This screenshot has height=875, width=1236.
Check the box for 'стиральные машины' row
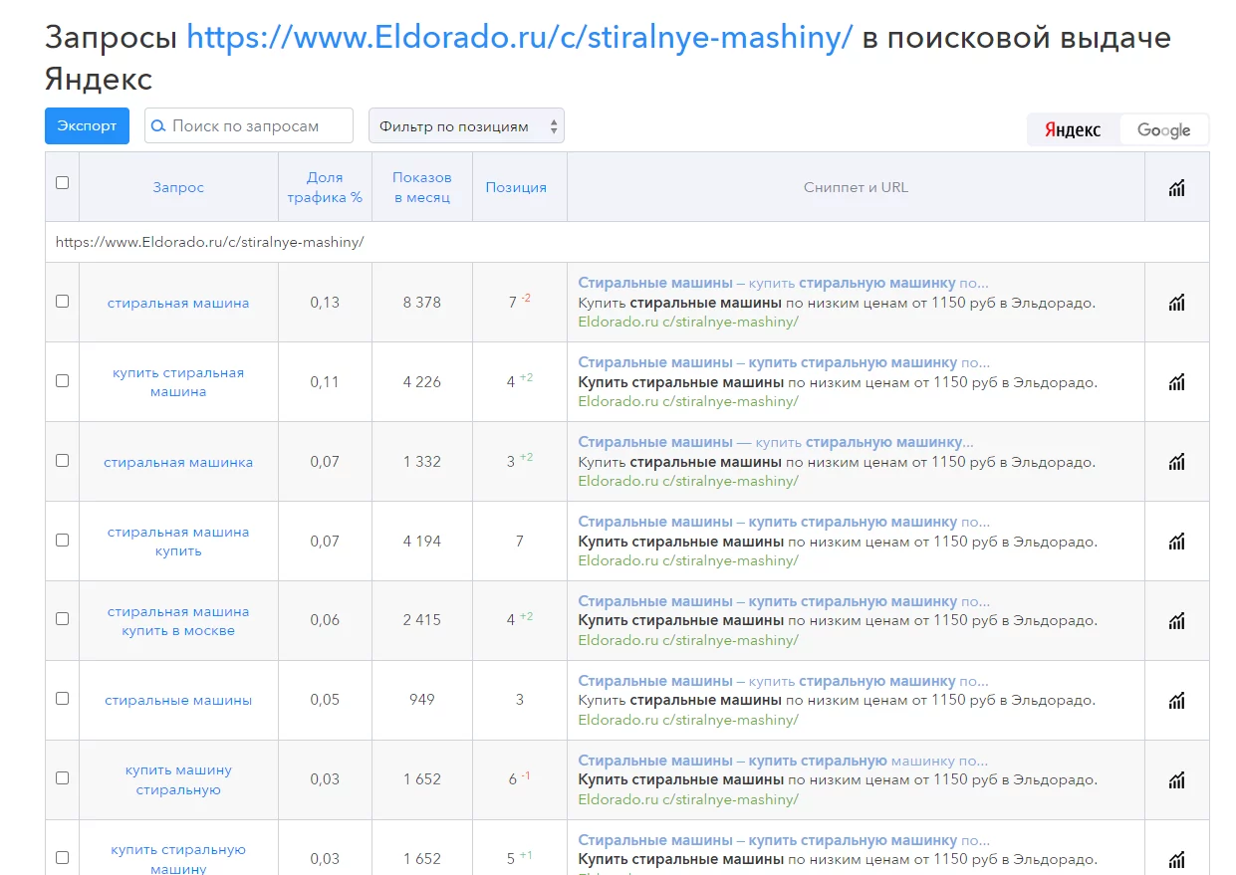click(x=62, y=698)
